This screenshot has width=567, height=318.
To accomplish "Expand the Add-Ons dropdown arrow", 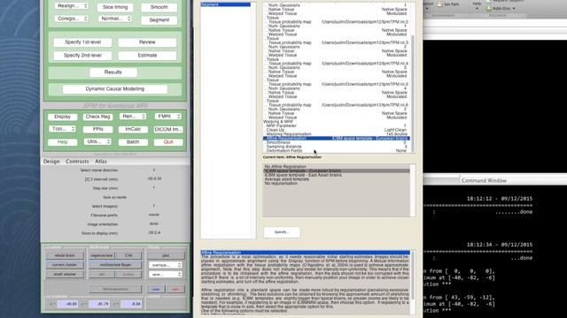I will click(514, 8).
